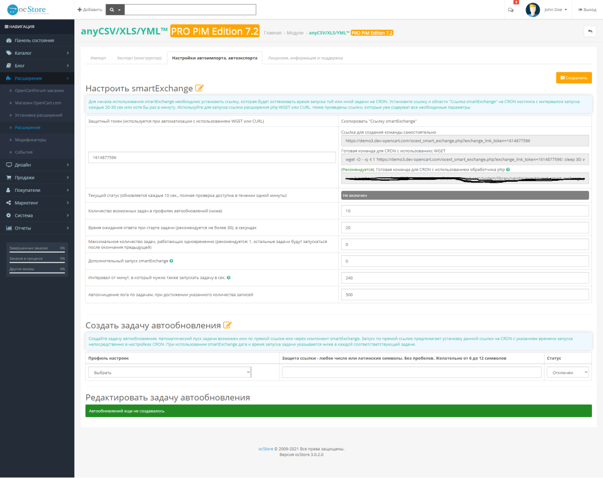Image resolution: width=603 pixels, height=478 pixels.
Task: Click edit icon beside Создать задачу автообновления
Action: pos(227,325)
